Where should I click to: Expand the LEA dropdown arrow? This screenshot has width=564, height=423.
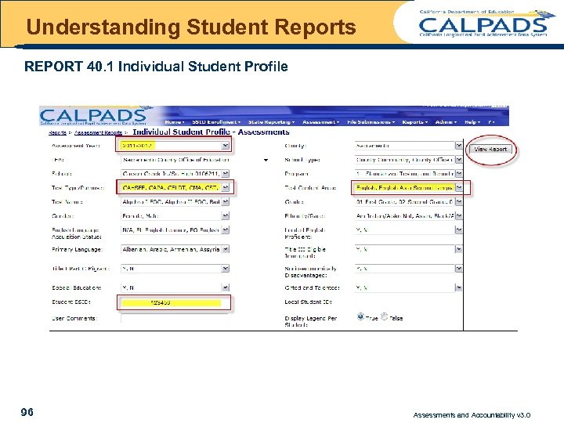[266, 160]
